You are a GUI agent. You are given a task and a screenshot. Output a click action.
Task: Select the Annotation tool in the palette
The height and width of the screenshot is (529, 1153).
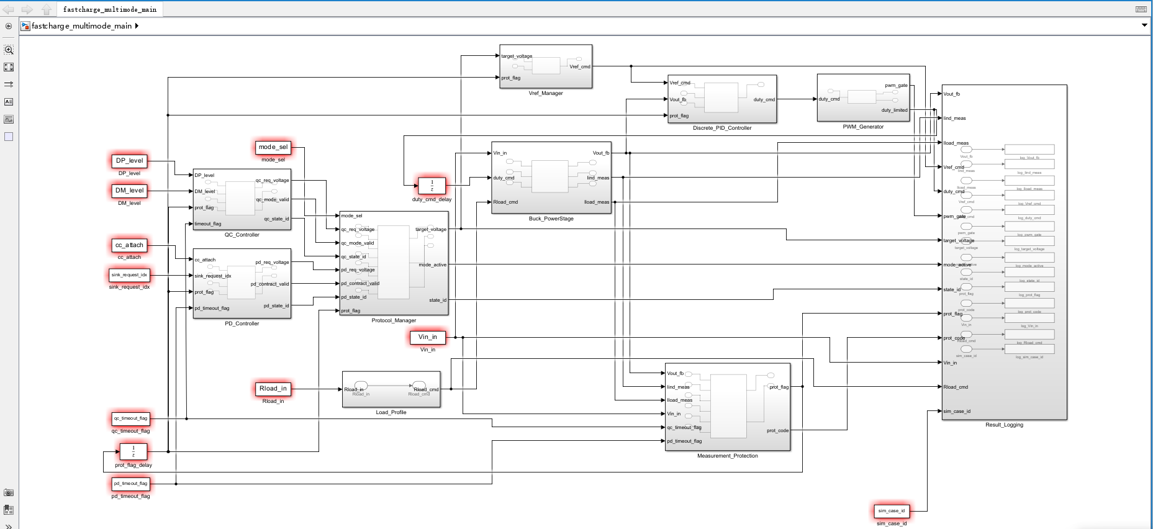tap(9, 102)
